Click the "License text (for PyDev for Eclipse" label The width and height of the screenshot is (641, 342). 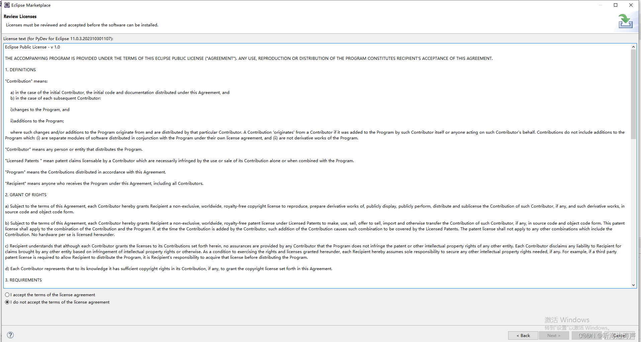point(58,39)
